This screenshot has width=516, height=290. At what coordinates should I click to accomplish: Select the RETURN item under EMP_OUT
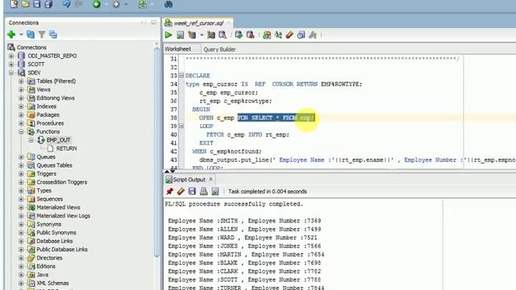click(66, 148)
